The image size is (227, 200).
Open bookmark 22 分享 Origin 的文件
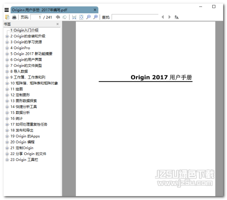28,154
